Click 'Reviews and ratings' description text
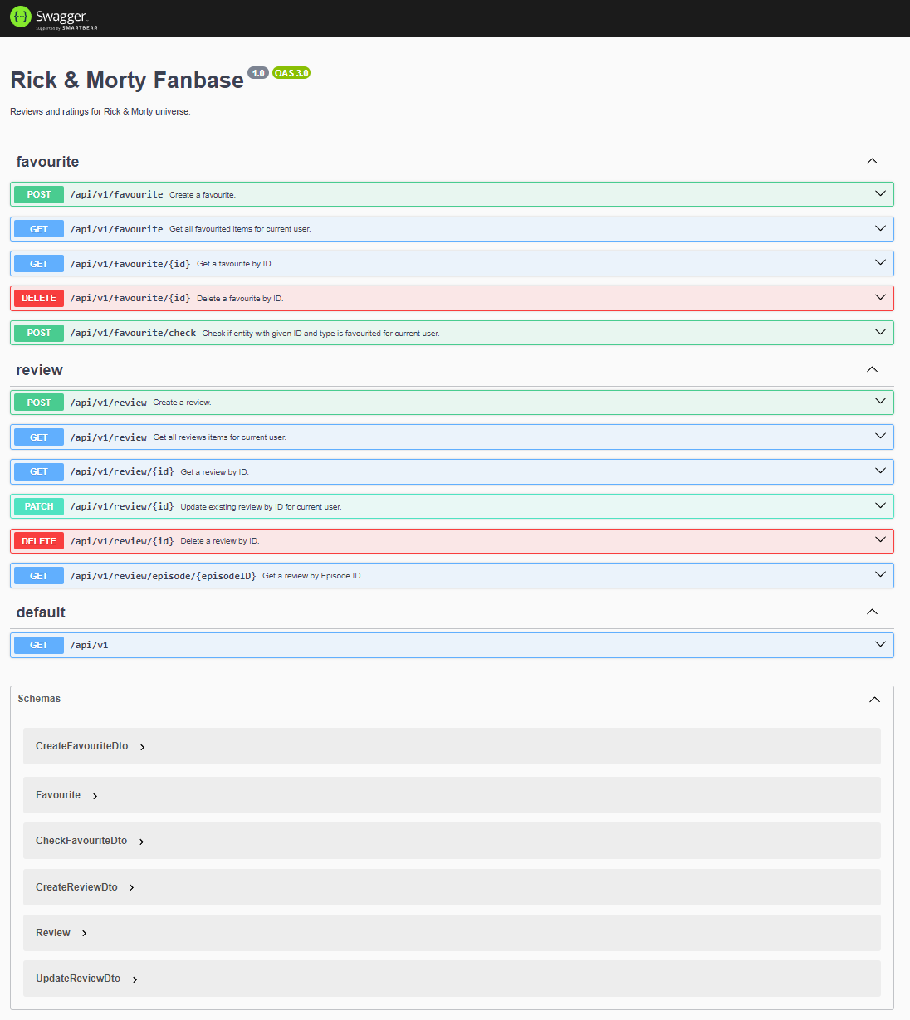This screenshot has width=910, height=1020. coord(100,111)
